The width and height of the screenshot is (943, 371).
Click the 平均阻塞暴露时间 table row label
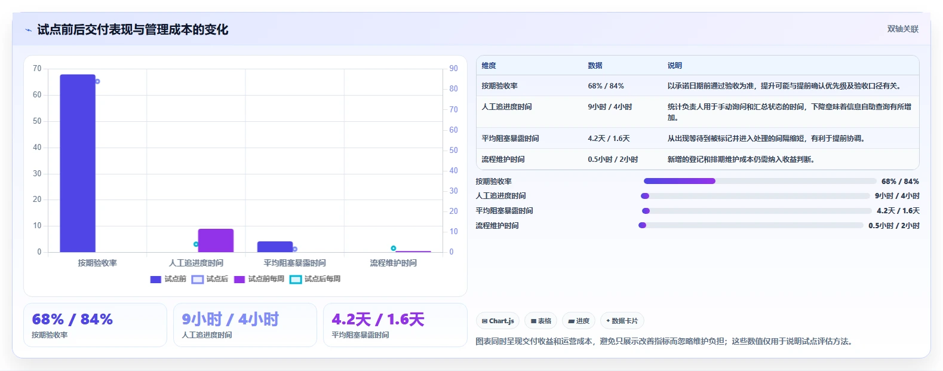pos(510,139)
